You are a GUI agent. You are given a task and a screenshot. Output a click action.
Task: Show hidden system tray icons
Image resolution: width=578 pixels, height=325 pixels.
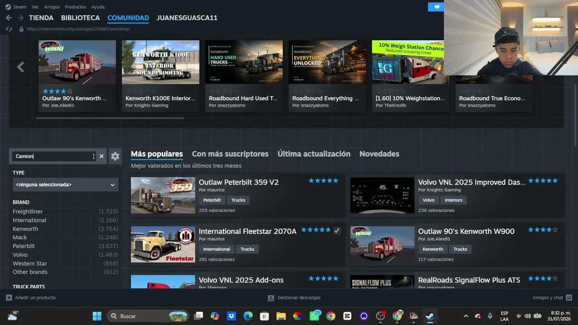[466, 316]
